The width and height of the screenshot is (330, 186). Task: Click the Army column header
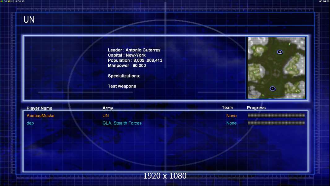point(108,108)
